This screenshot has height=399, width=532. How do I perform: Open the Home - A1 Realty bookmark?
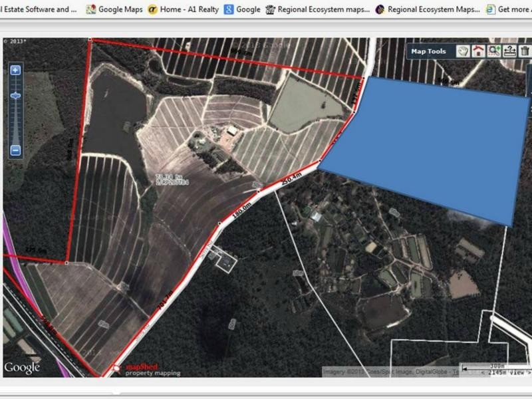[x=184, y=9]
